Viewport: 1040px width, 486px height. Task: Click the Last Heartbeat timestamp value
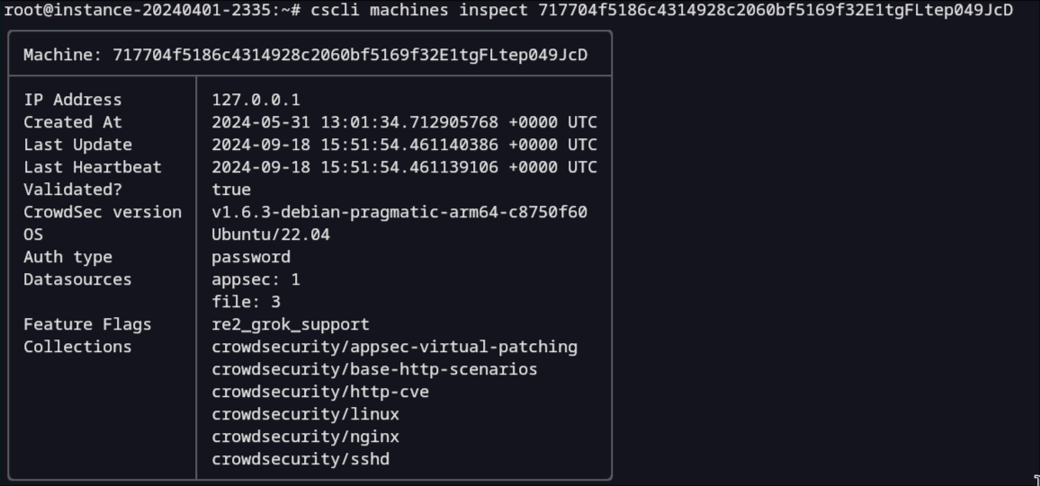(404, 167)
